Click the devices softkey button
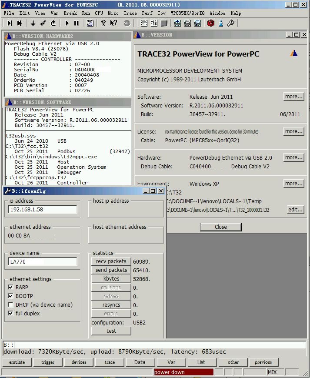This screenshot has width=310, height=378. click(79, 362)
